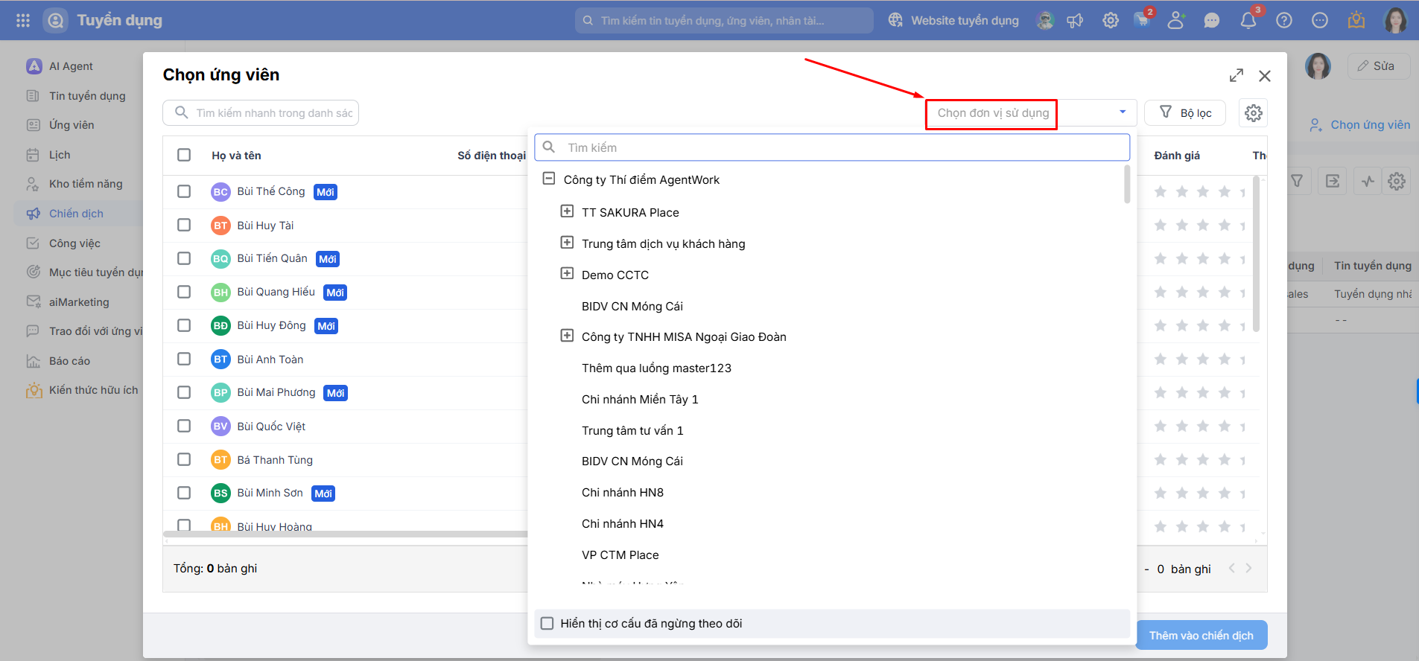The height and width of the screenshot is (661, 1419).
Task: Enable Hiển thị cơ cấu đã ngừng theo dõi
Action: 547,623
